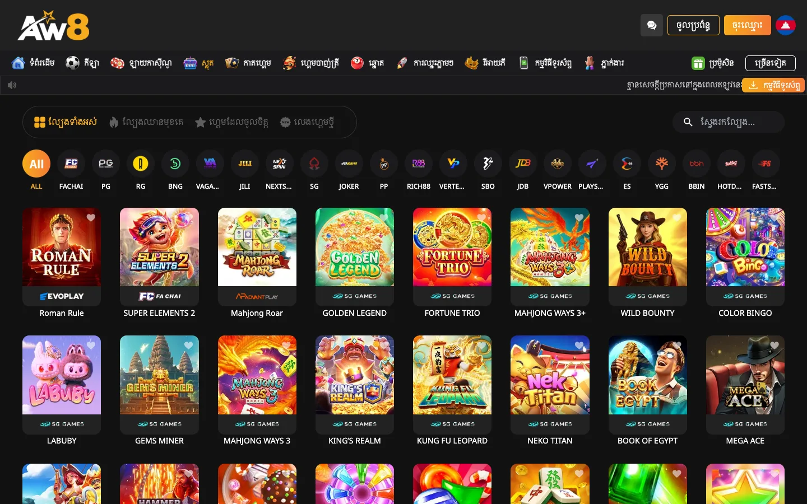This screenshot has width=807, height=504.
Task: Select the YGG provider icon
Action: (x=662, y=164)
